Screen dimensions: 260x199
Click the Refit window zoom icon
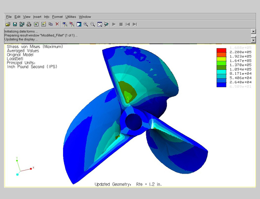tap(100, 24)
